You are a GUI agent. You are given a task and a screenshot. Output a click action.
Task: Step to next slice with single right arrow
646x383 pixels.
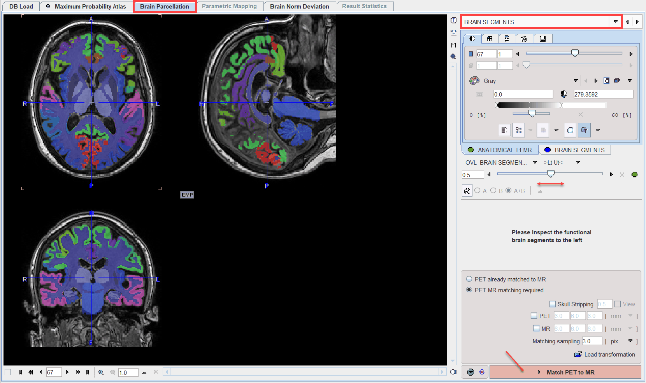(x=67, y=372)
